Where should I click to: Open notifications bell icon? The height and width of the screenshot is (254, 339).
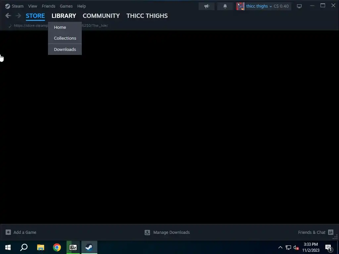[x=225, y=6]
